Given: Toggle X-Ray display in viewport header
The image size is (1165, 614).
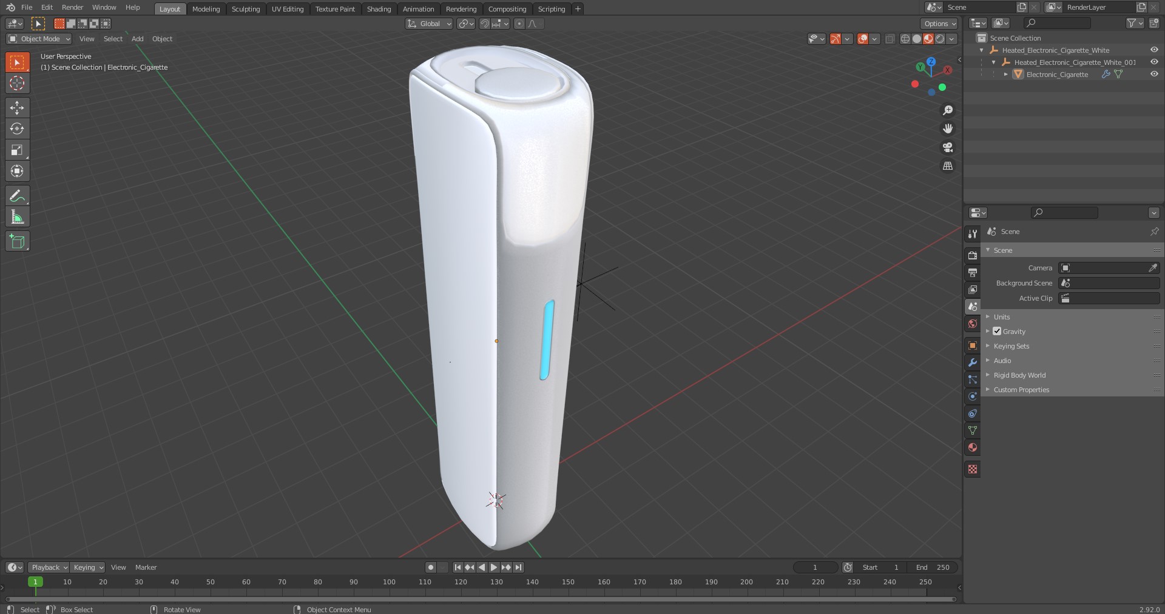Looking at the screenshot, I should click(890, 39).
